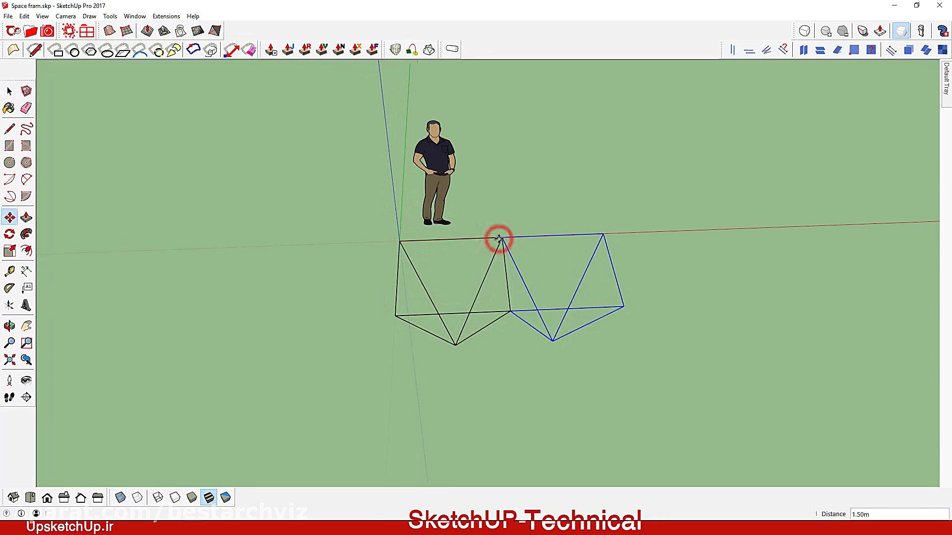This screenshot has height=535, width=952.
Task: Toggle Back Edges style
Action: (x=137, y=497)
